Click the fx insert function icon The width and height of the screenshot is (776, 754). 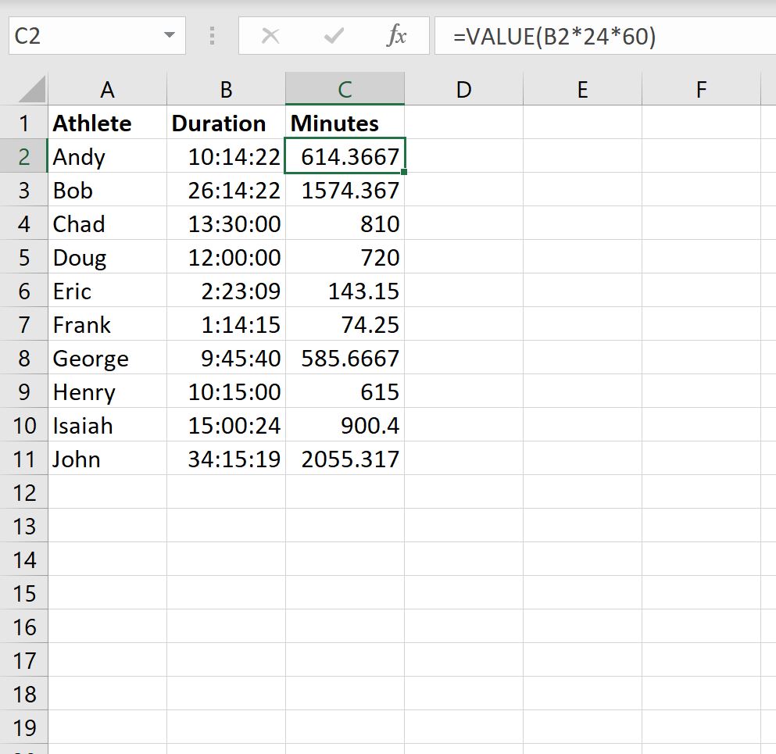click(399, 34)
